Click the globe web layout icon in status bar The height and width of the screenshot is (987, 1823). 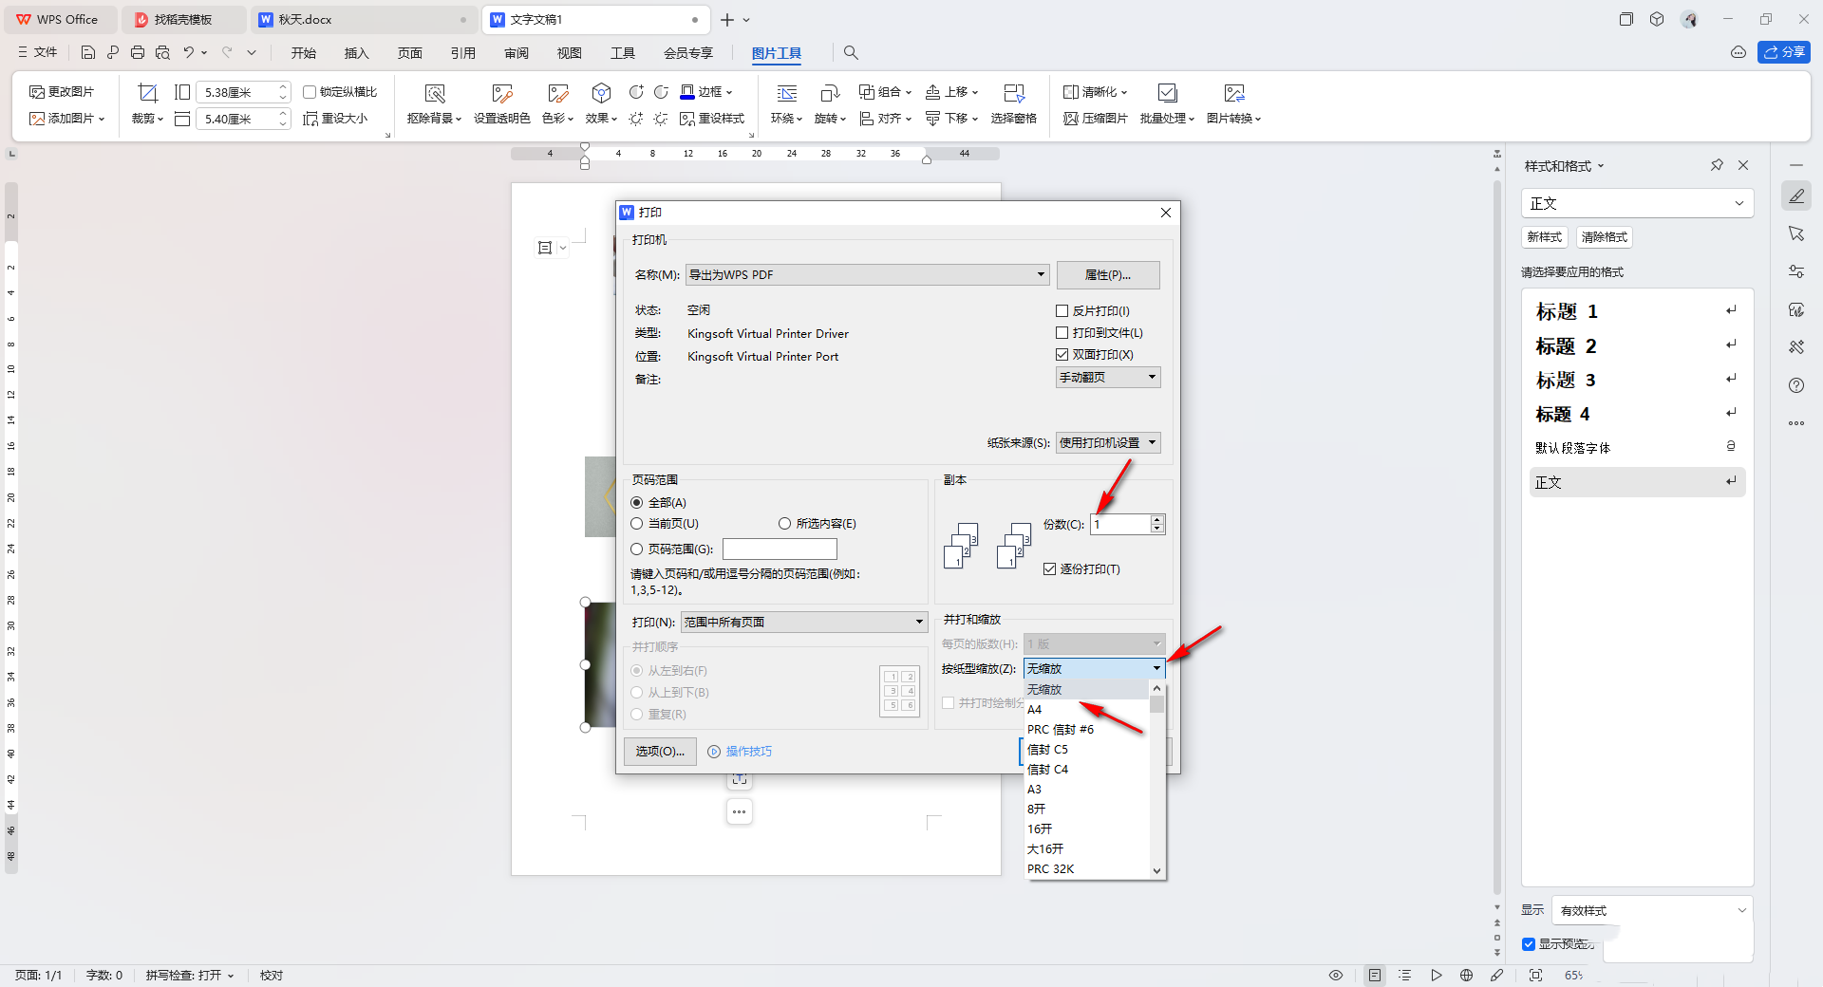pos(1466,975)
